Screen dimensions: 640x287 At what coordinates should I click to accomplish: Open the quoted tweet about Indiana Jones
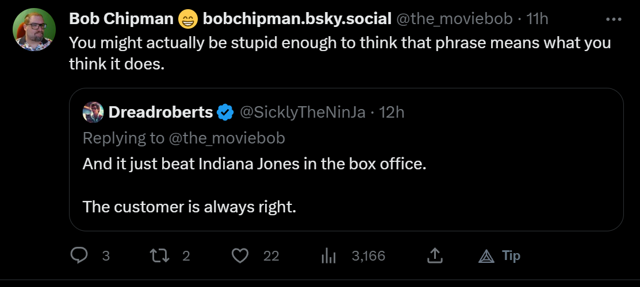(x=345, y=184)
